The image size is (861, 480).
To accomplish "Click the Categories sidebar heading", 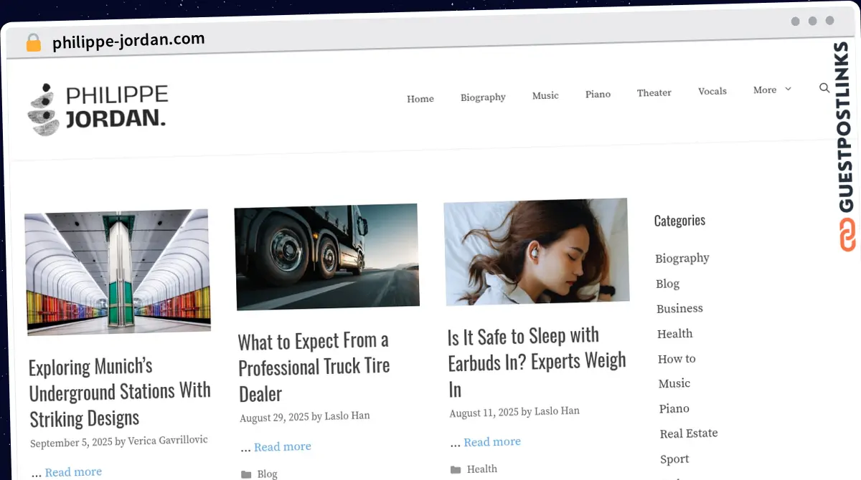I will (679, 221).
